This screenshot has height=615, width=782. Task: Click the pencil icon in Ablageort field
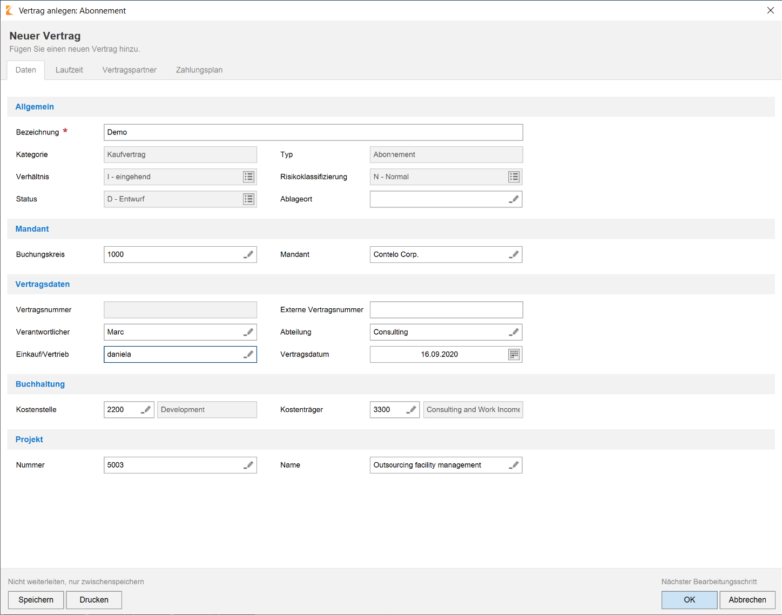(514, 199)
